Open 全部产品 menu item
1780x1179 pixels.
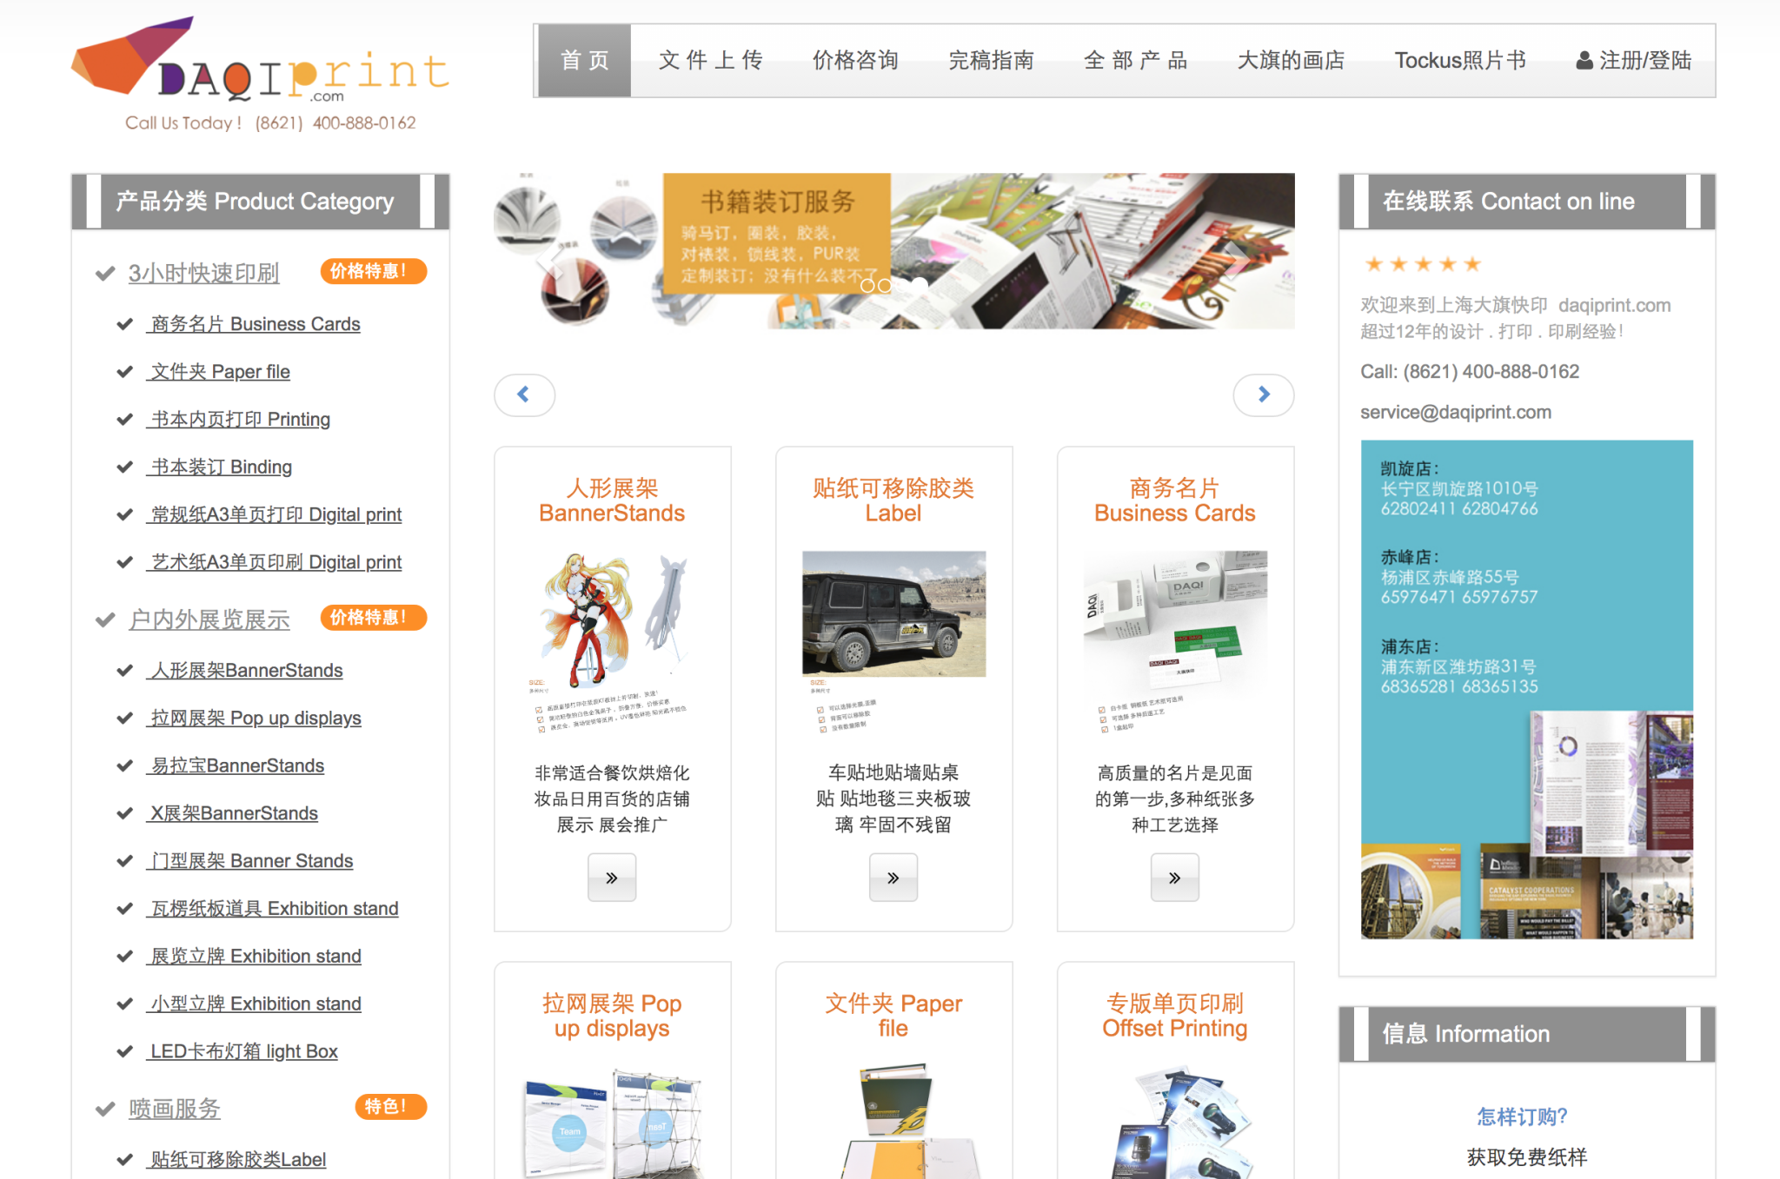click(x=1136, y=60)
